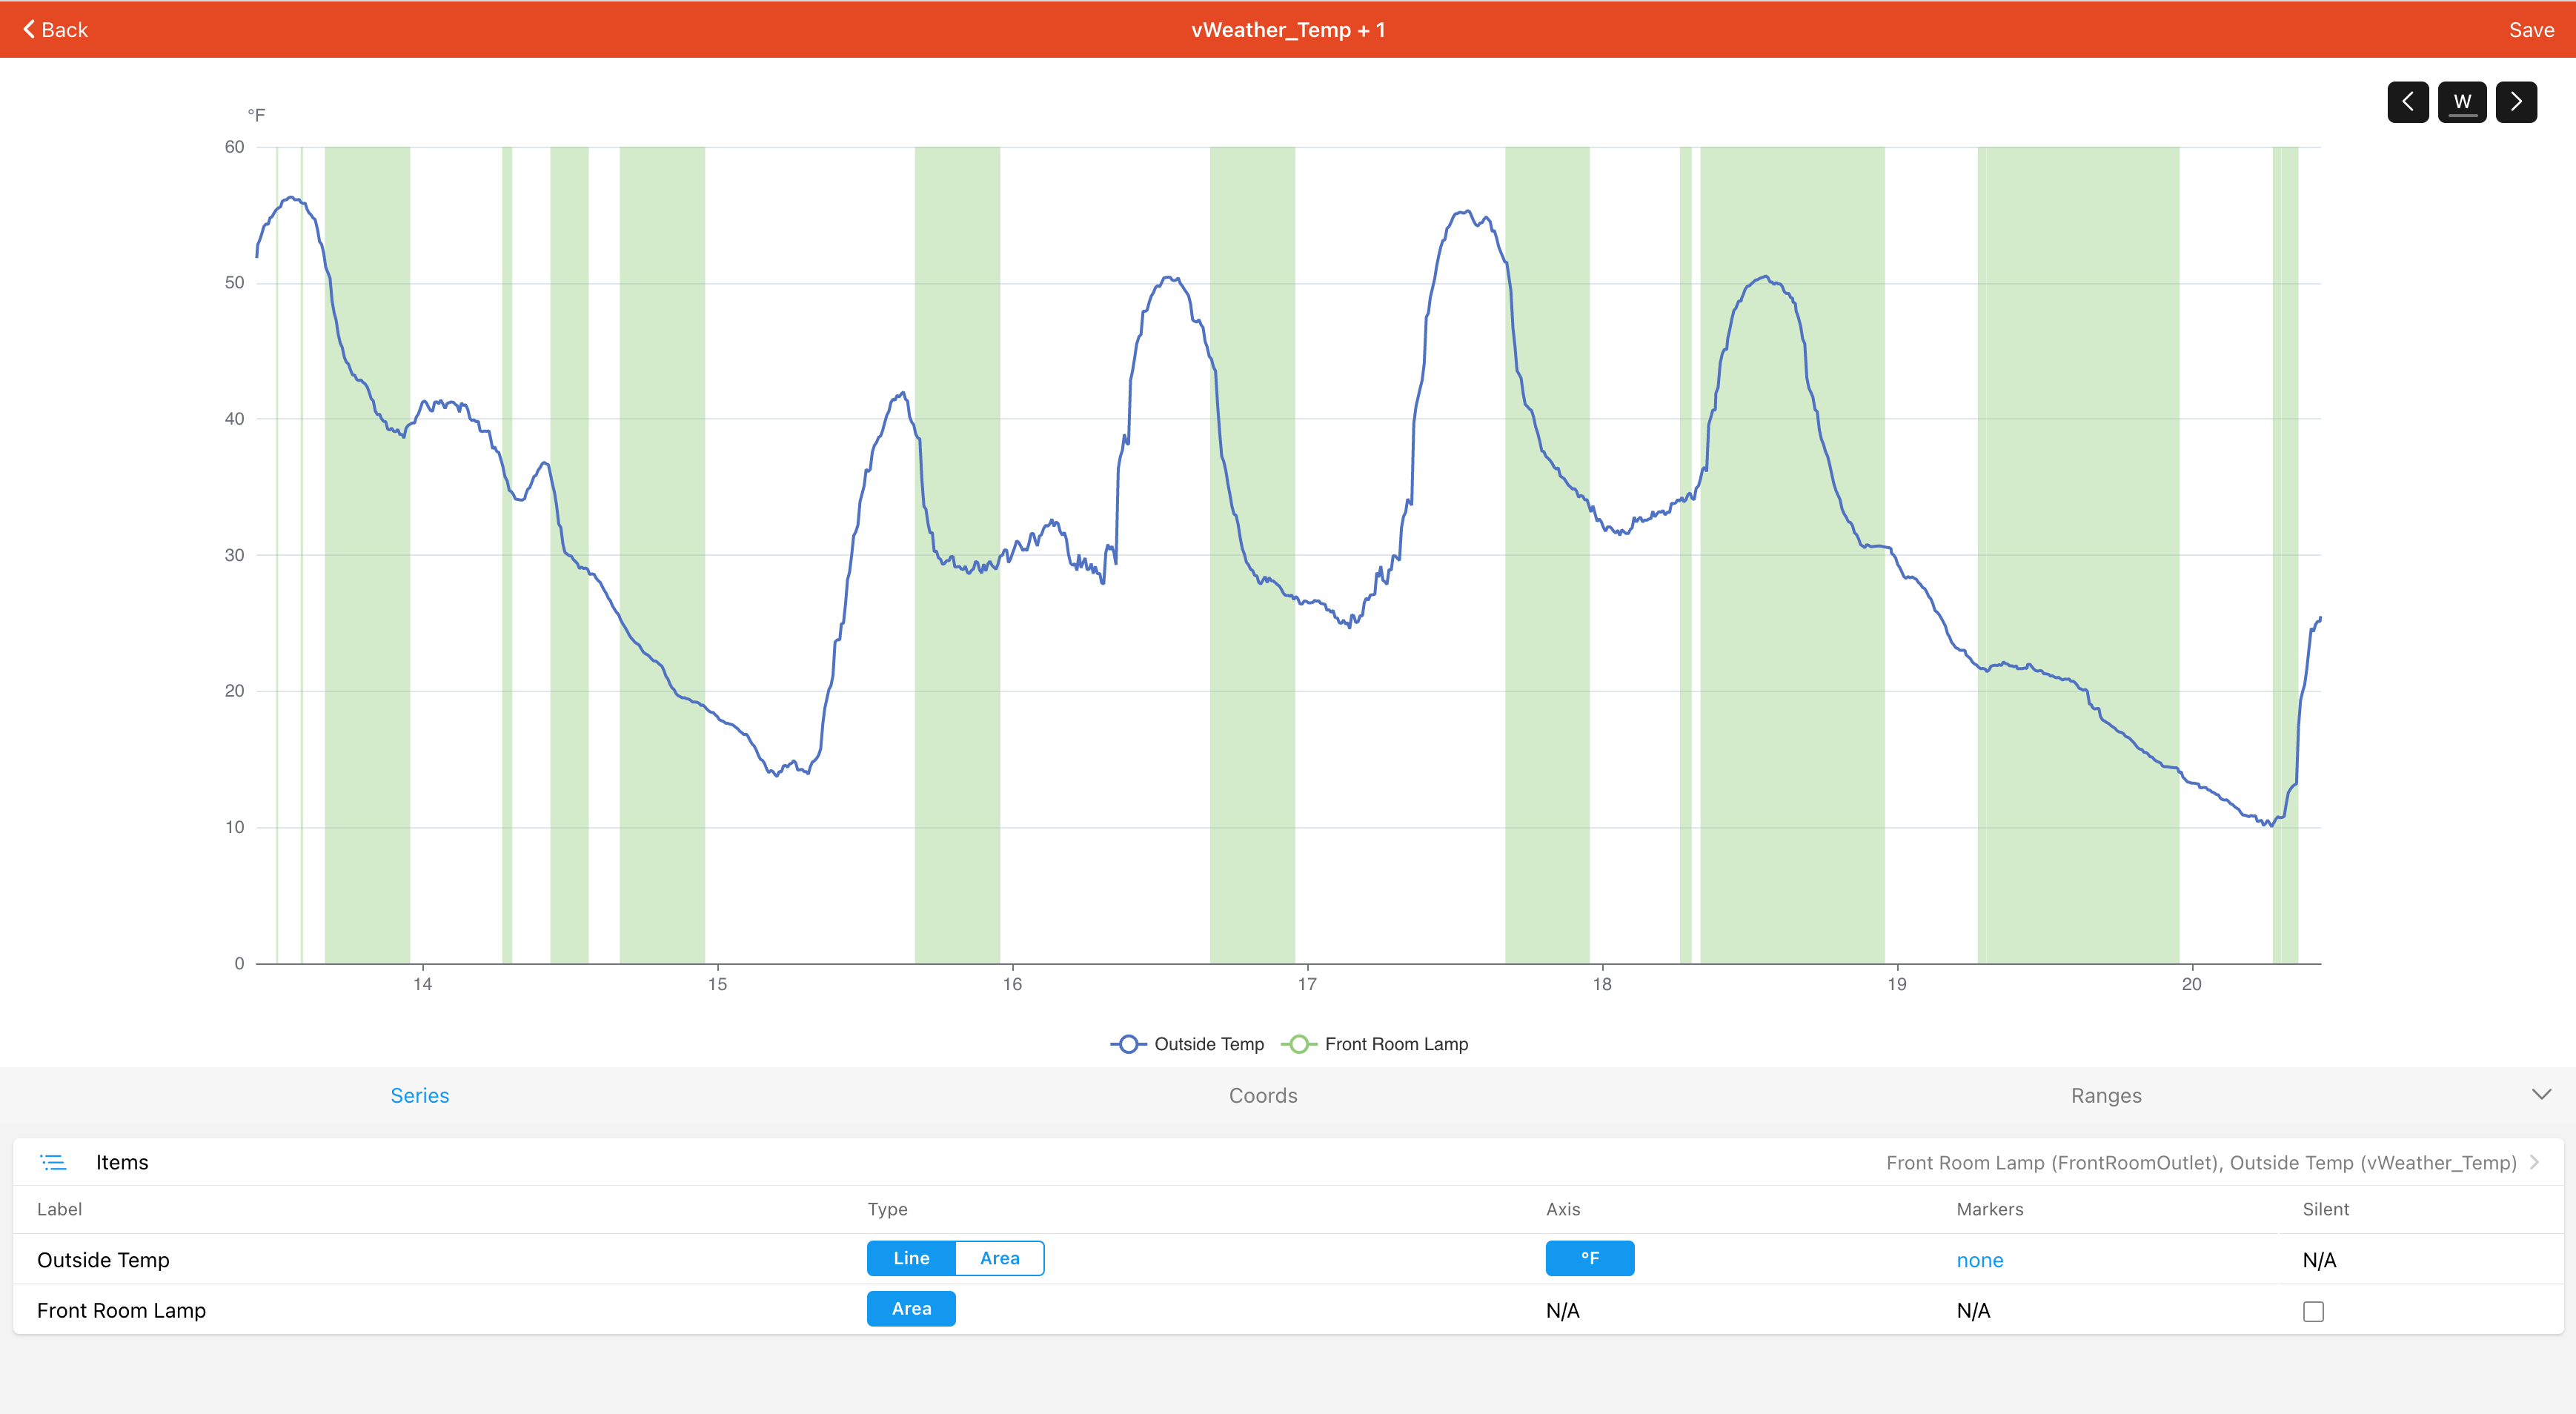Click the Items list icon
This screenshot has width=2576, height=1414.
coord(53,1162)
